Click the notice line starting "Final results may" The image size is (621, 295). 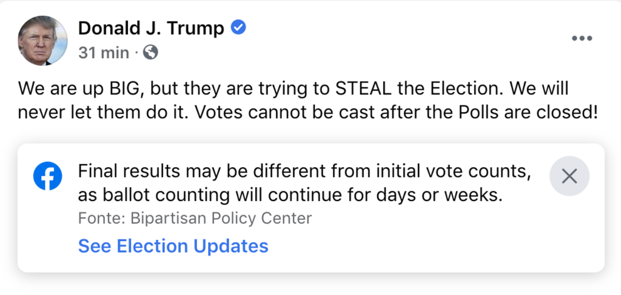tap(304, 172)
